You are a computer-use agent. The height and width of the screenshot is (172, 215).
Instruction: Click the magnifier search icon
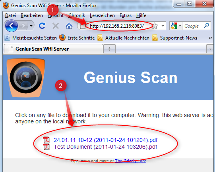coord(207,26)
